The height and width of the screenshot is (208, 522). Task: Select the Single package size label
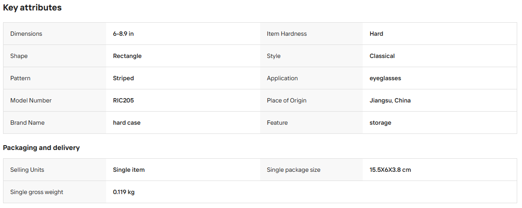[294, 170]
